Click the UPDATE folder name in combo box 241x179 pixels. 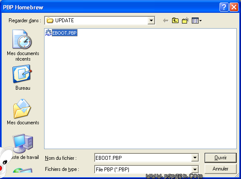click(x=65, y=21)
